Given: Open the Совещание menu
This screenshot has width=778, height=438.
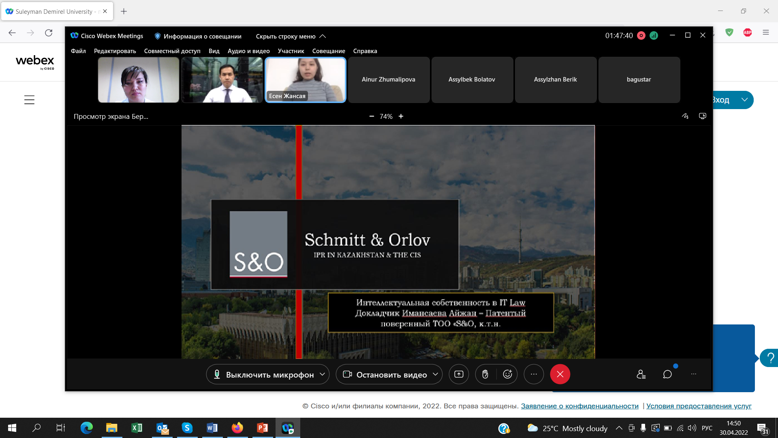Looking at the screenshot, I should (x=329, y=51).
